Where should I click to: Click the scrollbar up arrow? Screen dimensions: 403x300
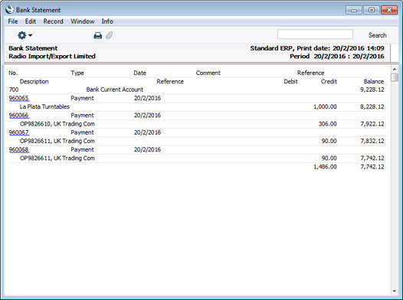395,69
